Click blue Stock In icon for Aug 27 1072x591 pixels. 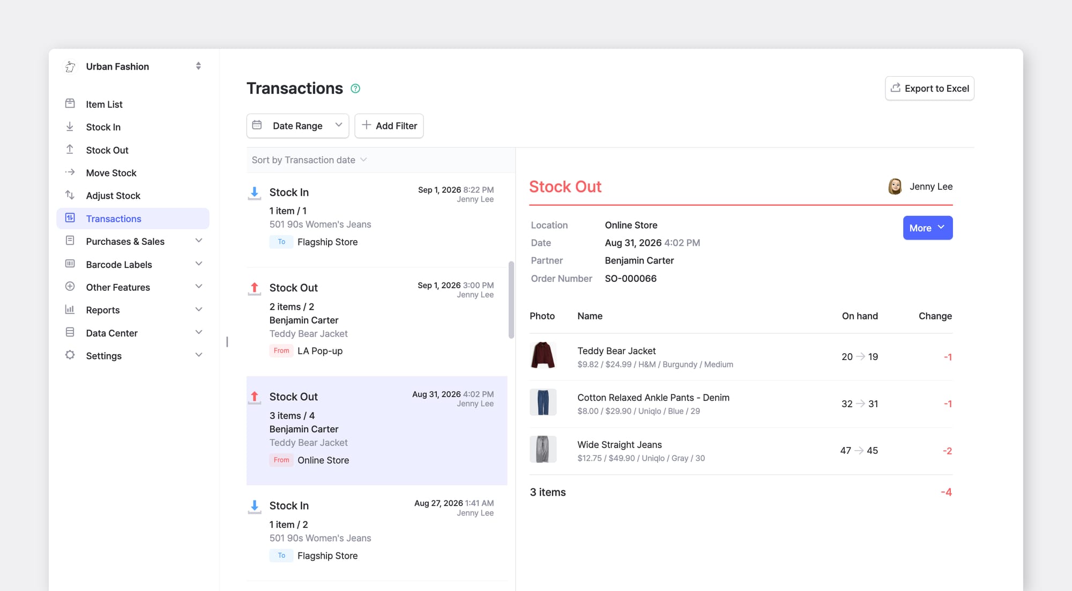pyautogui.click(x=255, y=506)
